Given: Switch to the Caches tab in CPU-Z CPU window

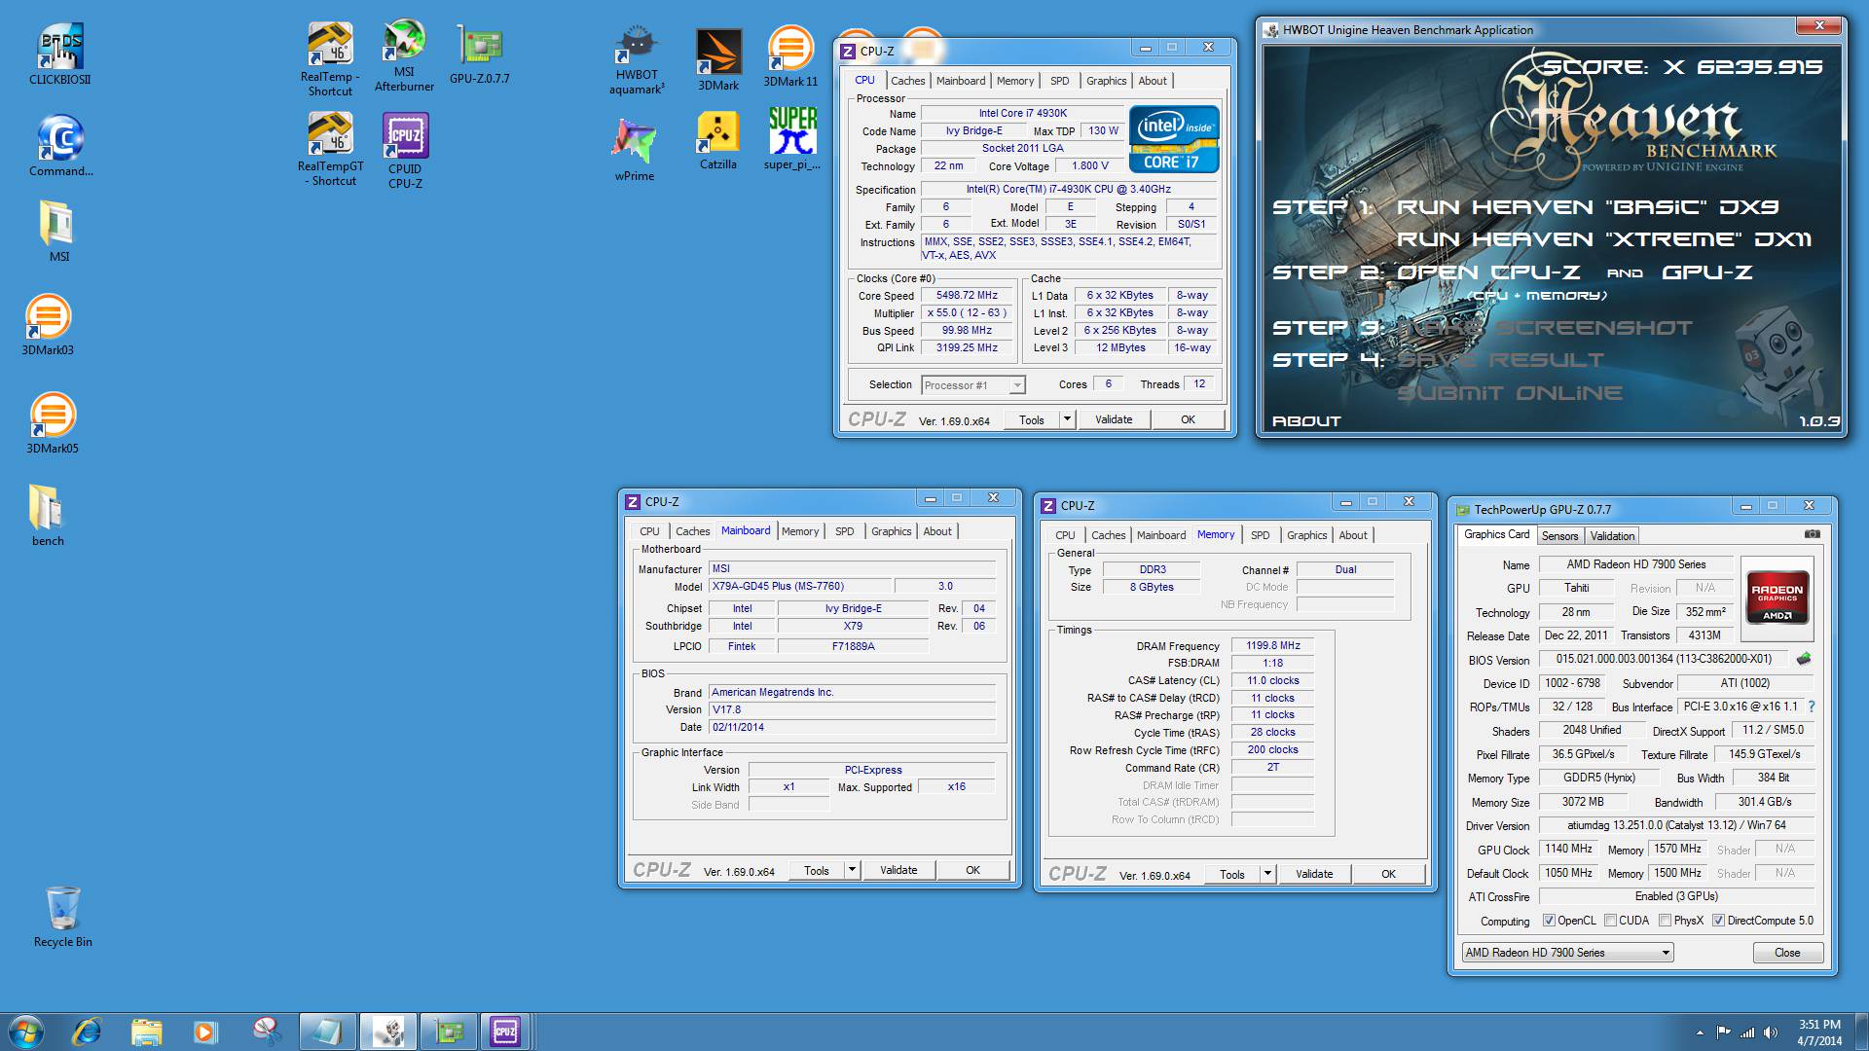Looking at the screenshot, I should [x=907, y=81].
